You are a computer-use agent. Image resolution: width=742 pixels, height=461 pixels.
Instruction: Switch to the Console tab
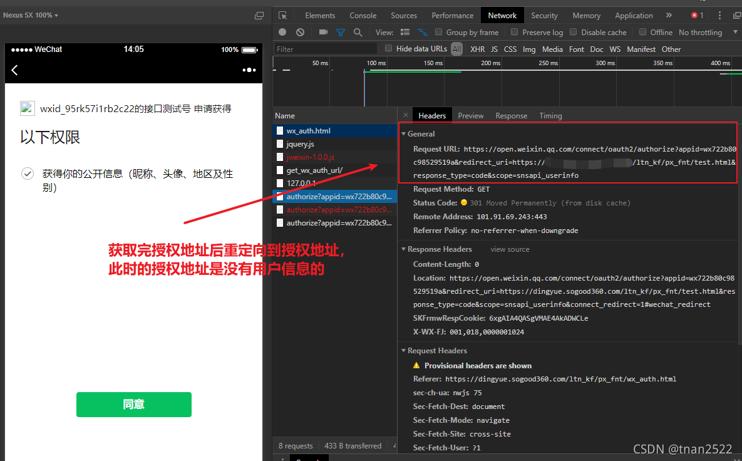[363, 16]
